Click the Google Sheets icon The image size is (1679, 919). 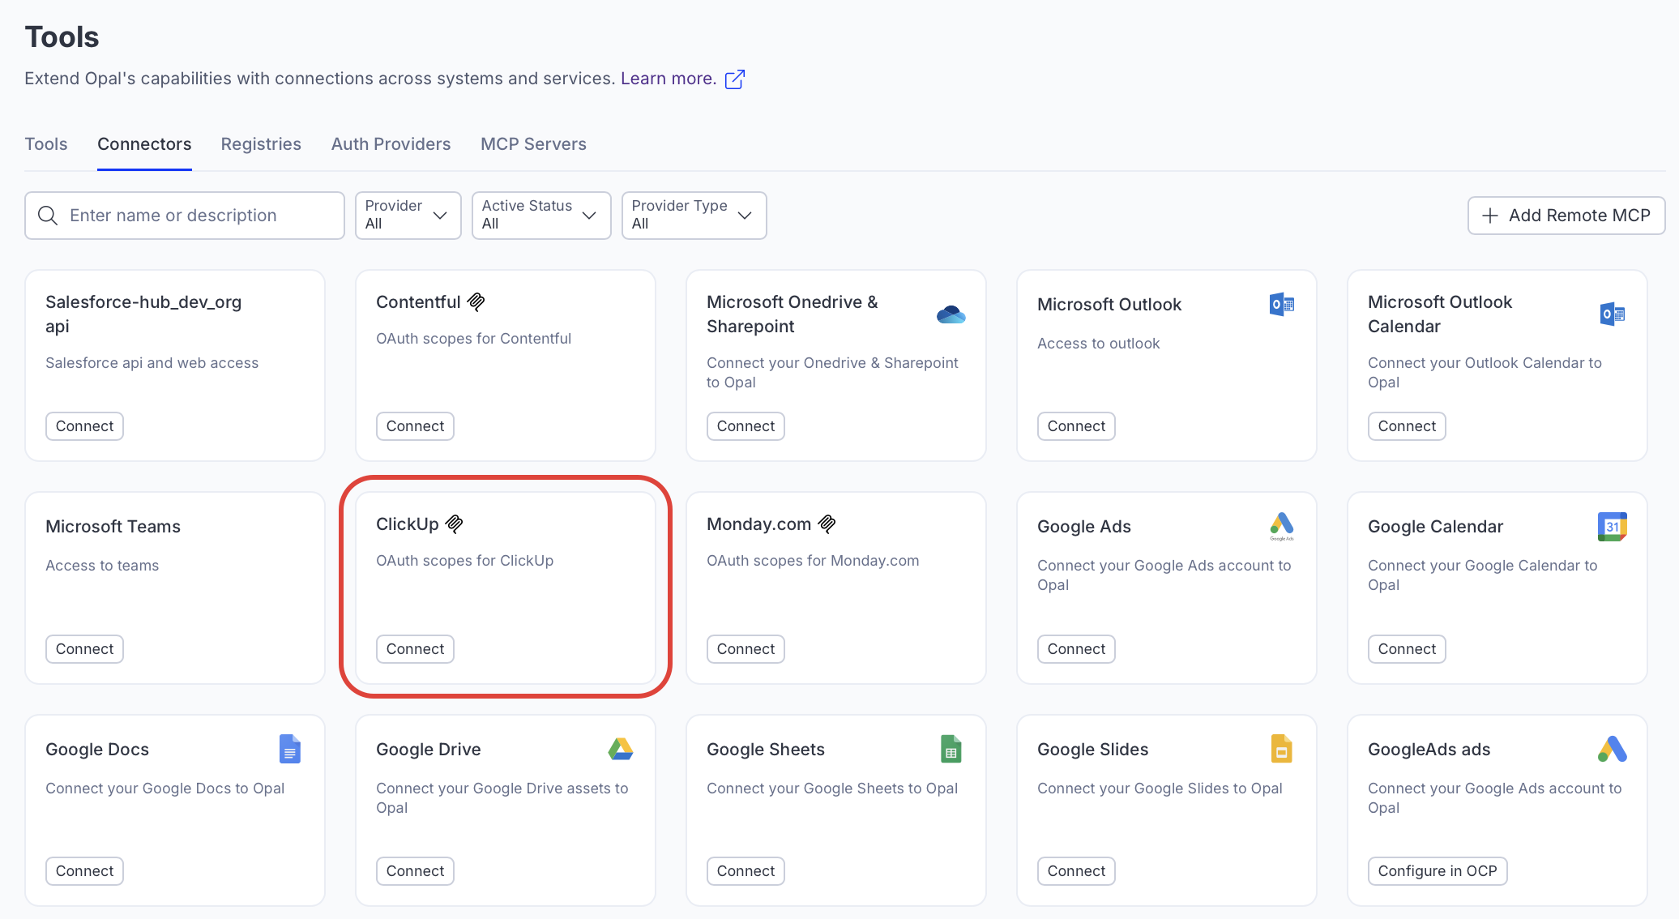pyautogui.click(x=951, y=748)
